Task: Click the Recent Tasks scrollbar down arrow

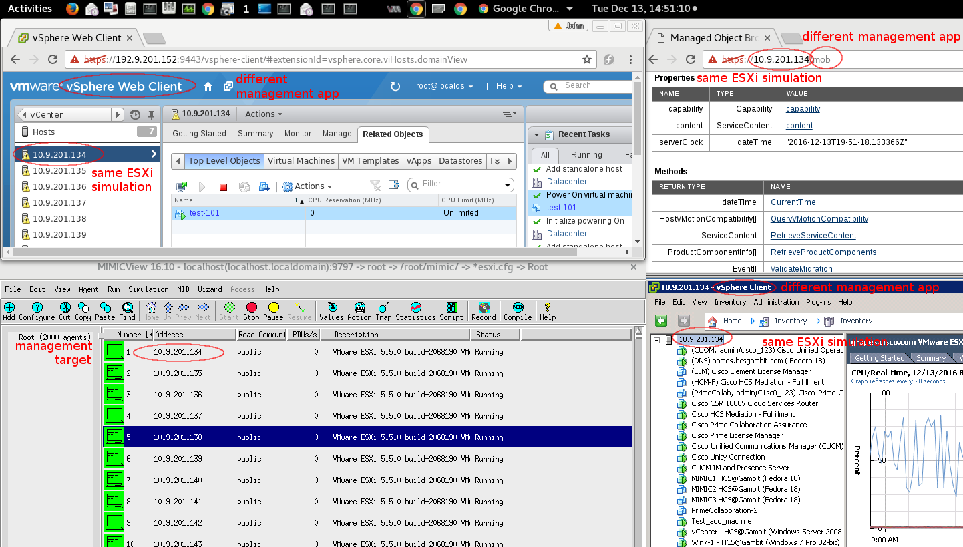Action: (637, 242)
